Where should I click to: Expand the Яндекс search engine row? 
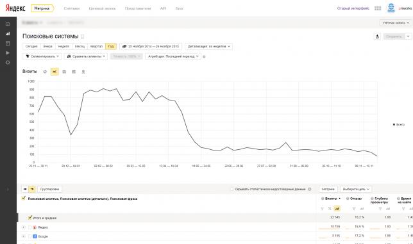[x=24, y=227]
